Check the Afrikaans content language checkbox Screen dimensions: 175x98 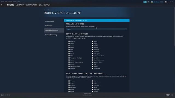coord(69,81)
